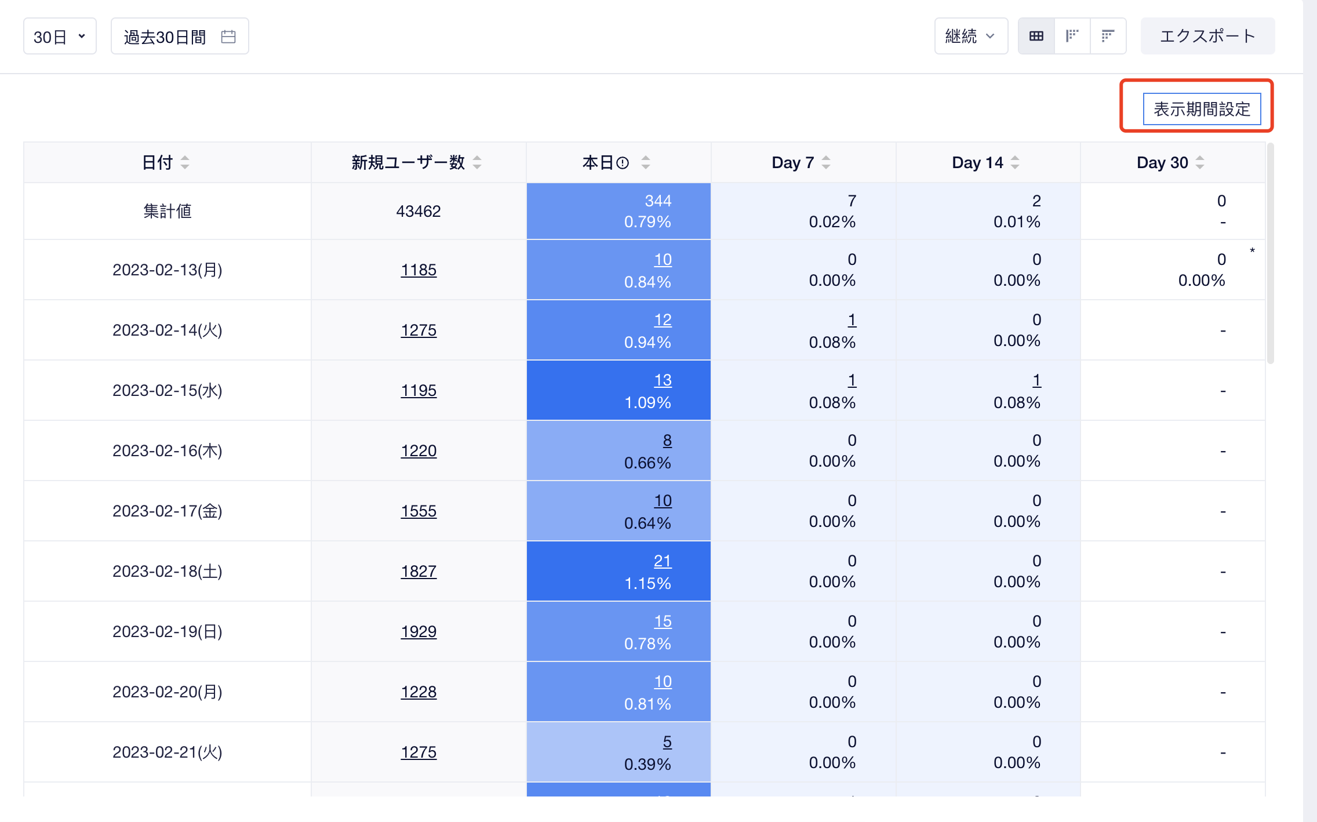The height and width of the screenshot is (822, 1317).
Task: Open new users link 1185 for 2023-02-13
Action: (419, 270)
